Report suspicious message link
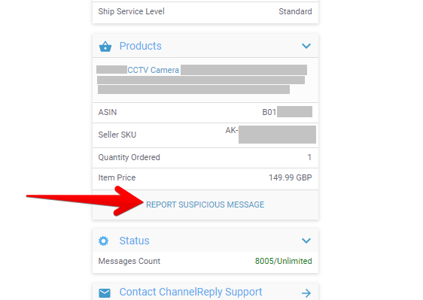Image resolution: width=423 pixels, height=300 pixels. pyautogui.click(x=205, y=205)
